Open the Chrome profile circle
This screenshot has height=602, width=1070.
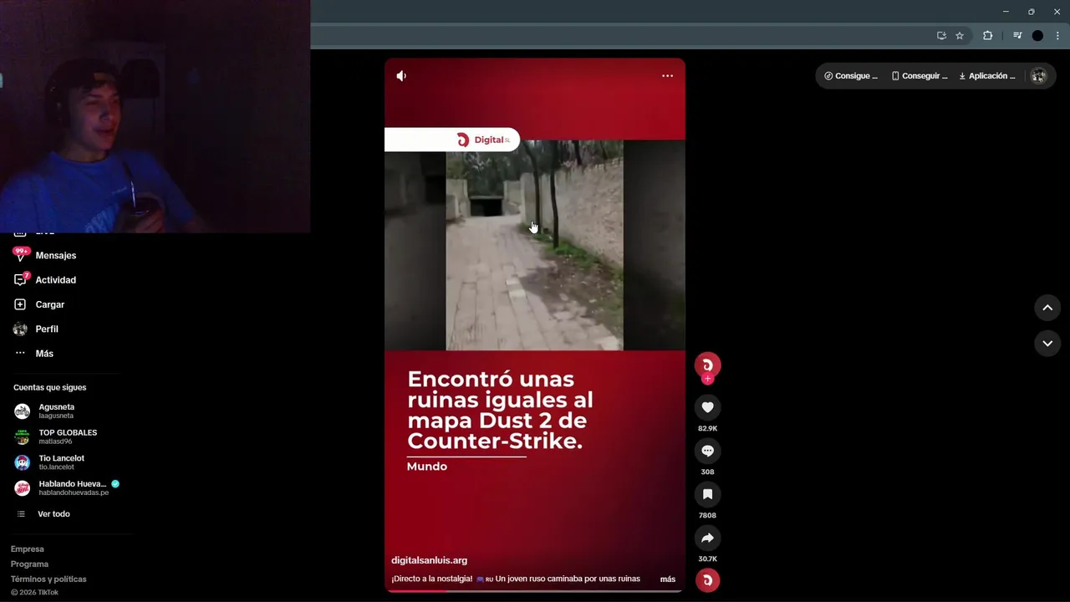[x=1037, y=36]
